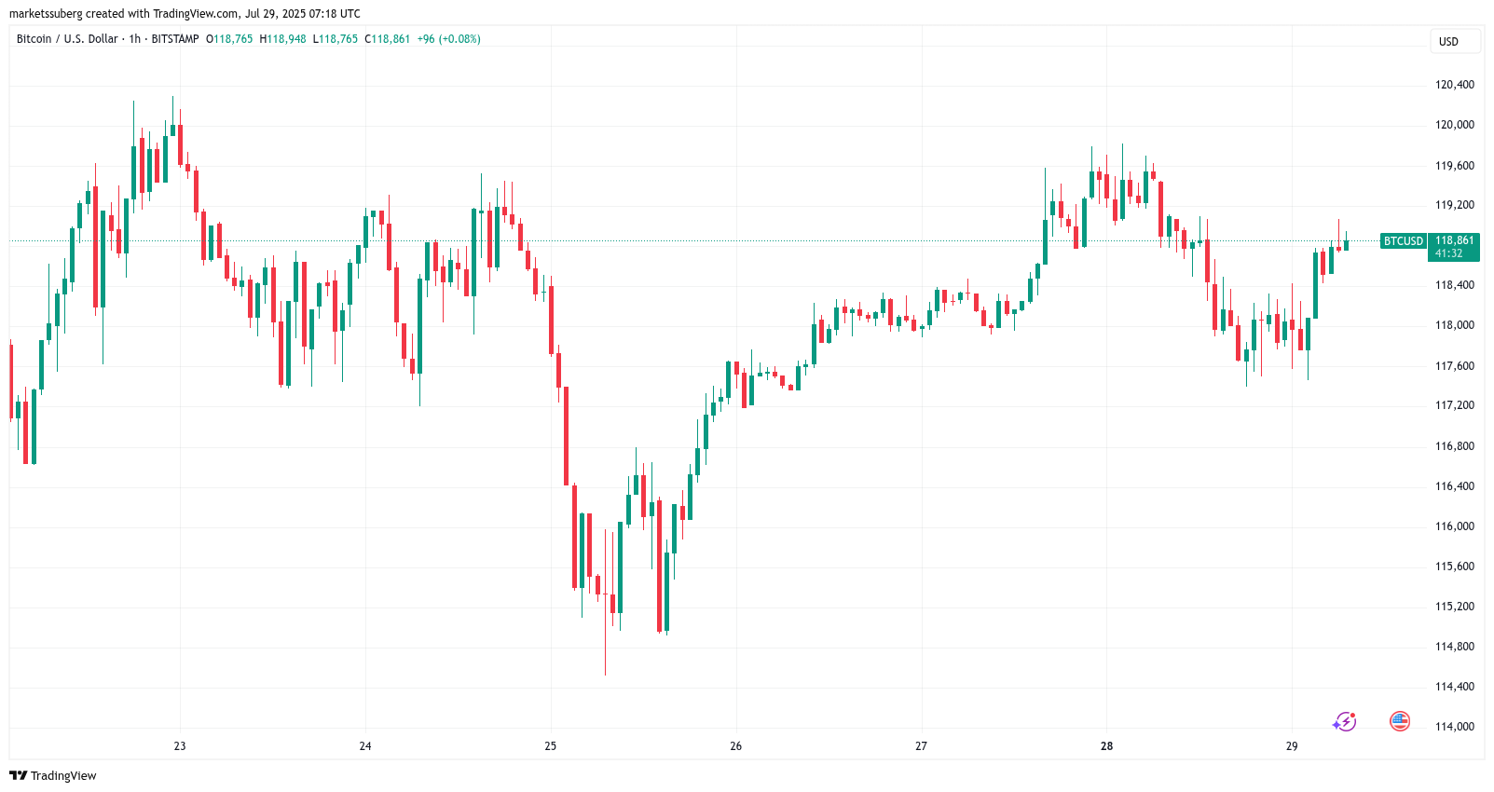The width and height of the screenshot is (1494, 792).
Task: Click the 116,000 price axis label
Action: click(1454, 526)
